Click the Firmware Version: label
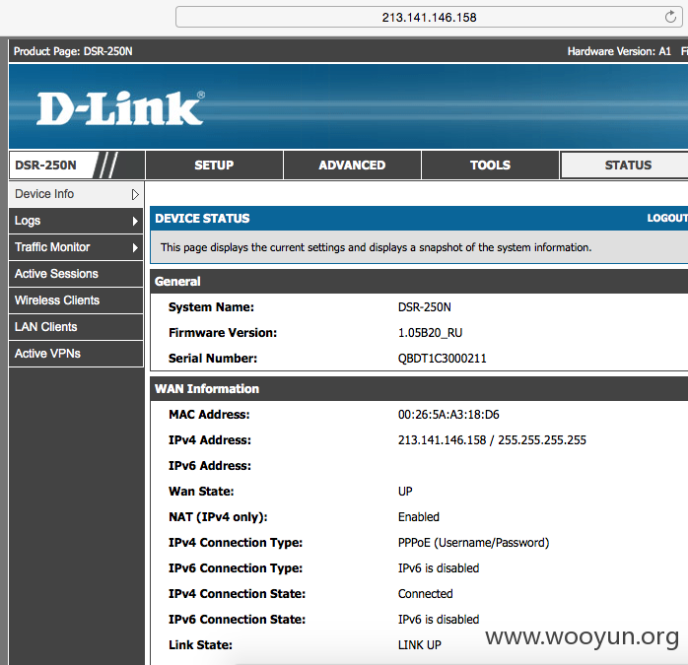The image size is (688, 665). 223,333
